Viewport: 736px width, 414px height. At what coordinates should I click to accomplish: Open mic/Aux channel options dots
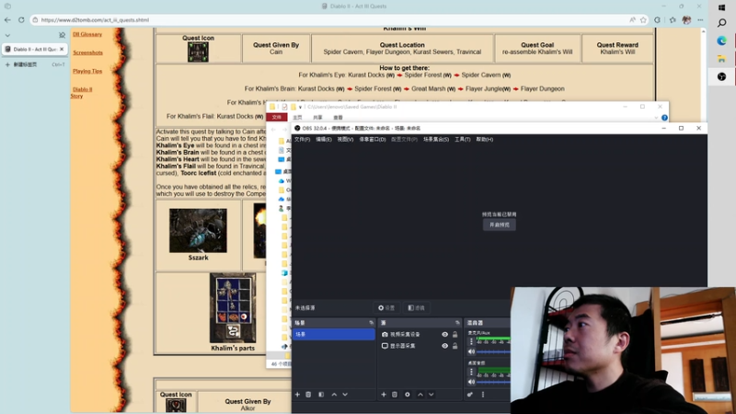click(471, 341)
